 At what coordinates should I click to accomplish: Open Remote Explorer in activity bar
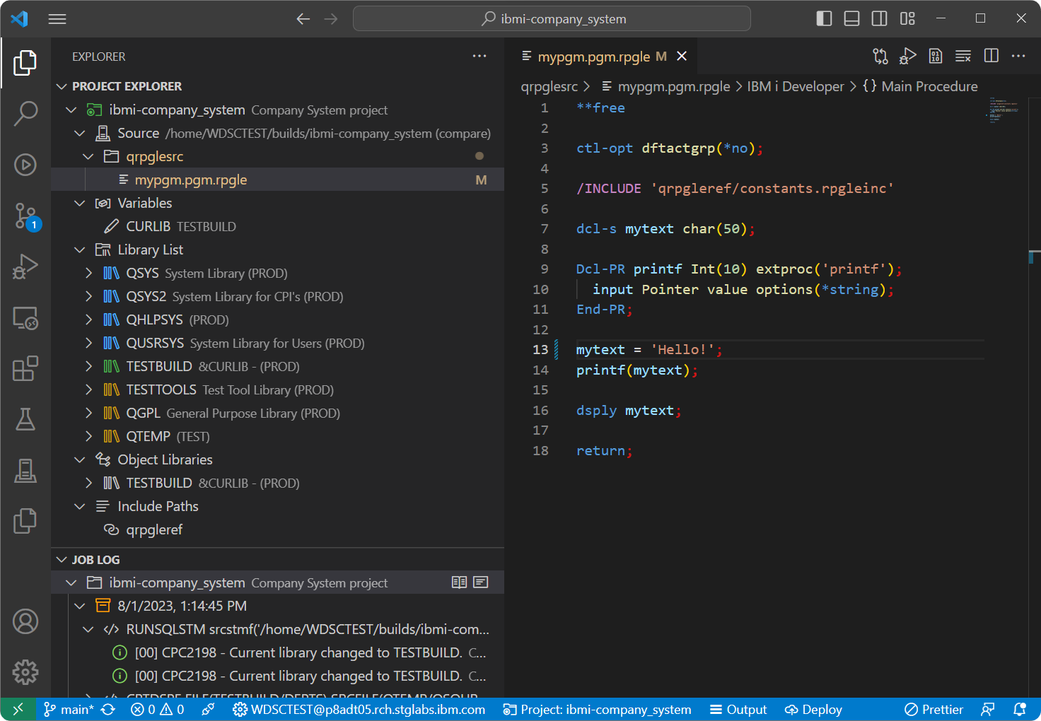[25, 318]
